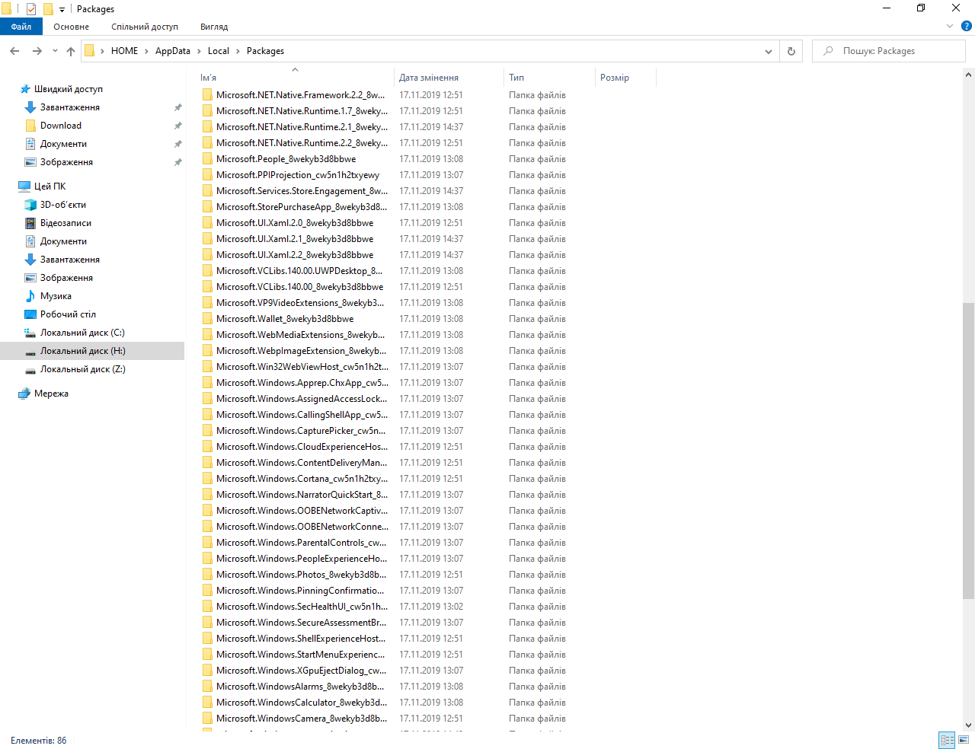The width and height of the screenshot is (975, 749).
Task: Select Microsoft.UI.Xaml.2.0_8wekyb3d8bbwe folder
Action: pyautogui.click(x=295, y=223)
